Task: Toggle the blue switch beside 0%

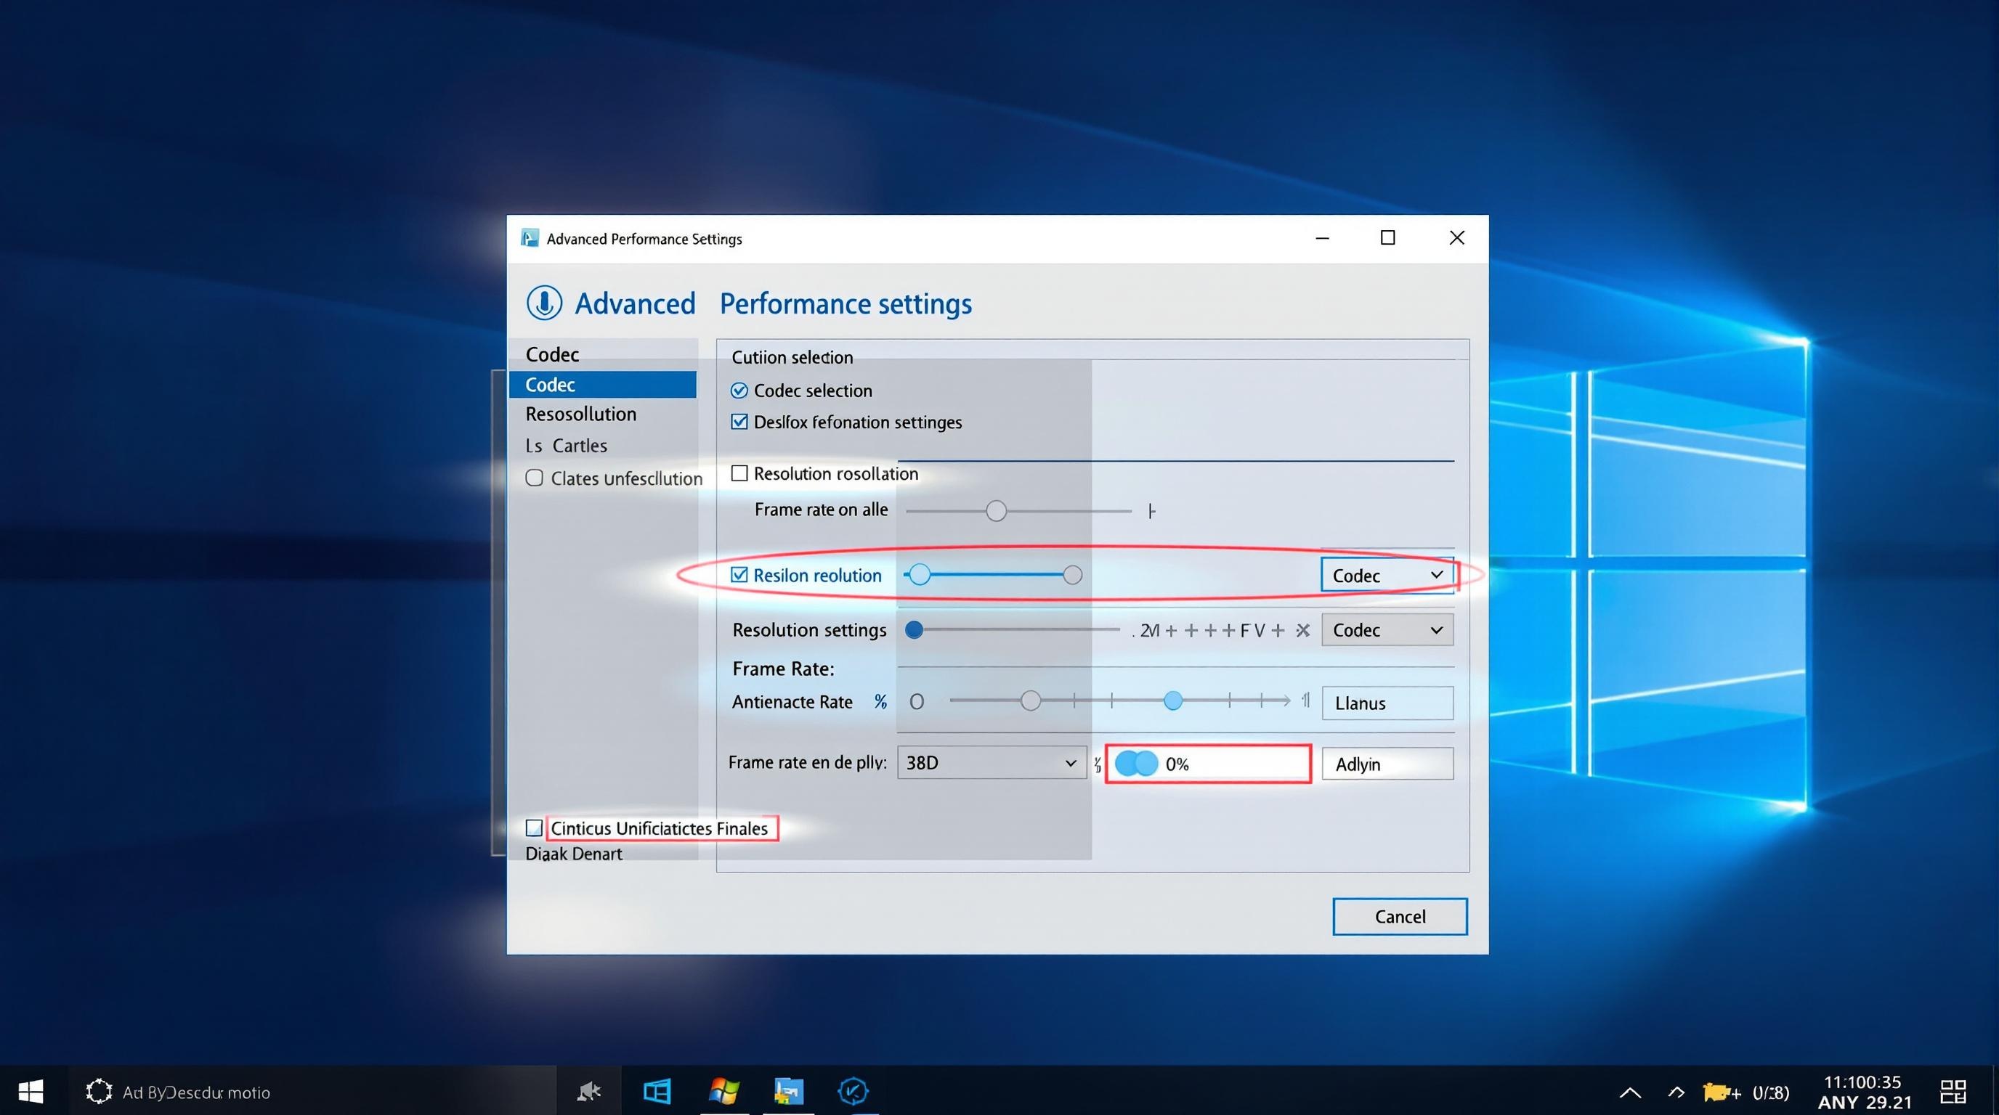Action: point(1136,764)
